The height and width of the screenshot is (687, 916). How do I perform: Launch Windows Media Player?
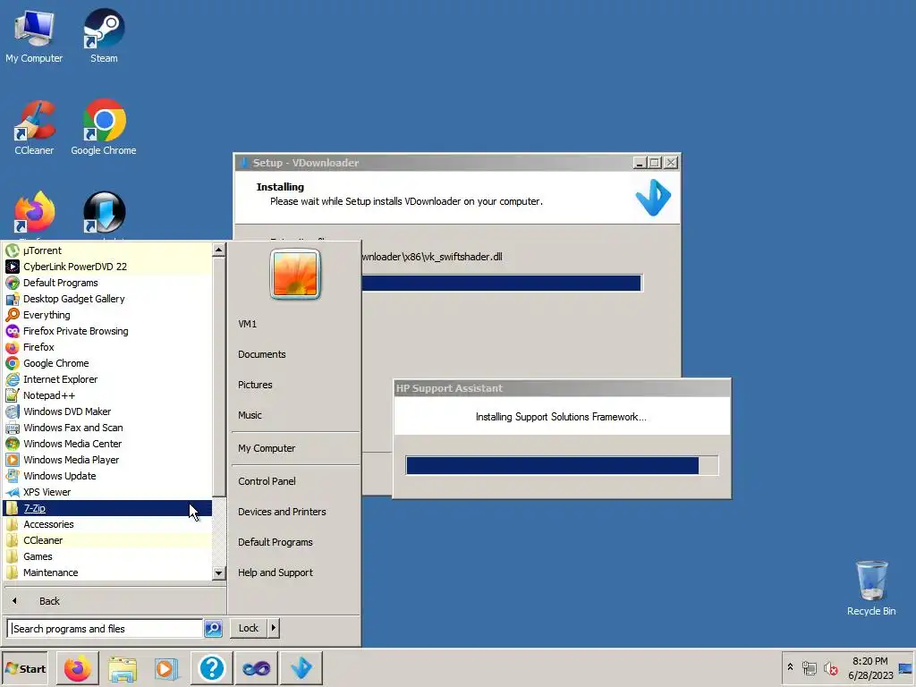[108, 460]
